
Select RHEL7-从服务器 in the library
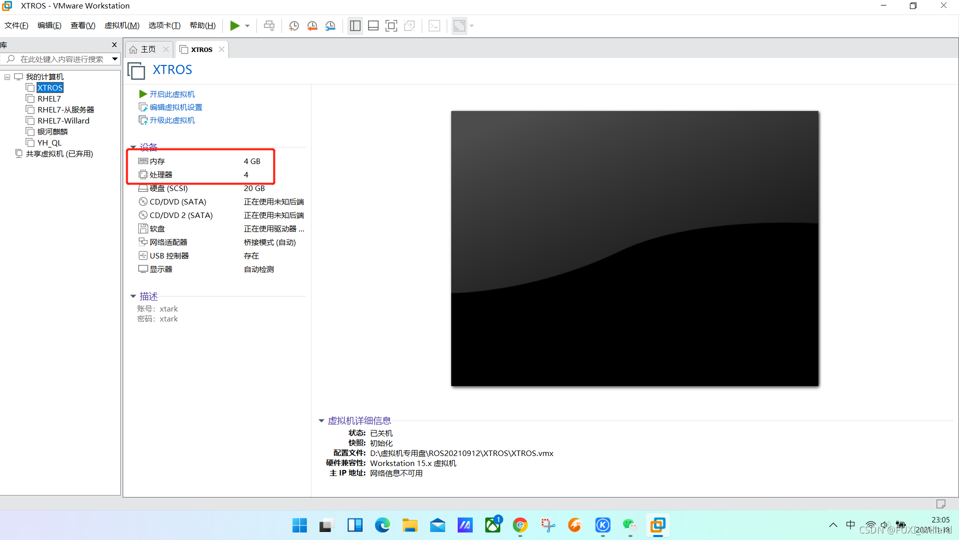coord(66,109)
